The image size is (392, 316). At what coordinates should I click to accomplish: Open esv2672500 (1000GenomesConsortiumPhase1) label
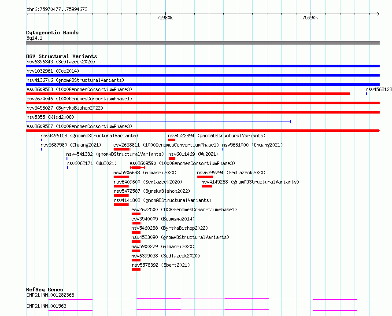coord(184,209)
